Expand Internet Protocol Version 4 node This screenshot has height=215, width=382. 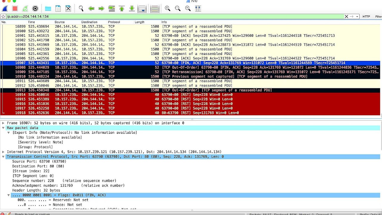pyautogui.click(x=3, y=152)
